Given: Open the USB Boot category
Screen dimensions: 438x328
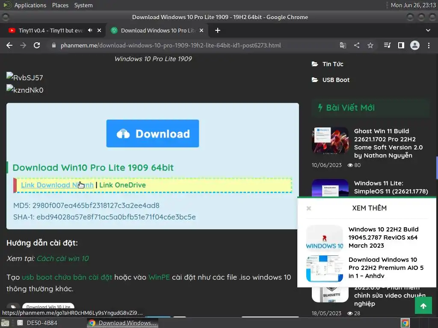Looking at the screenshot, I should pos(336,80).
